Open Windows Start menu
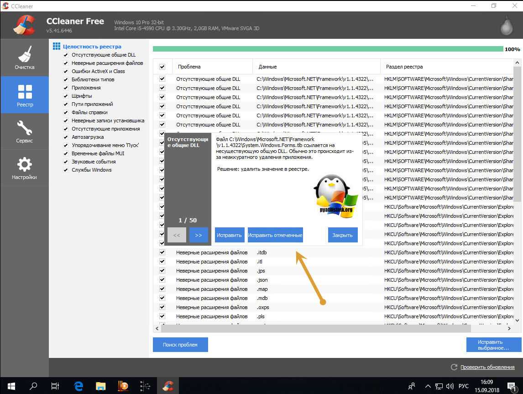The width and height of the screenshot is (523, 394). point(11,386)
